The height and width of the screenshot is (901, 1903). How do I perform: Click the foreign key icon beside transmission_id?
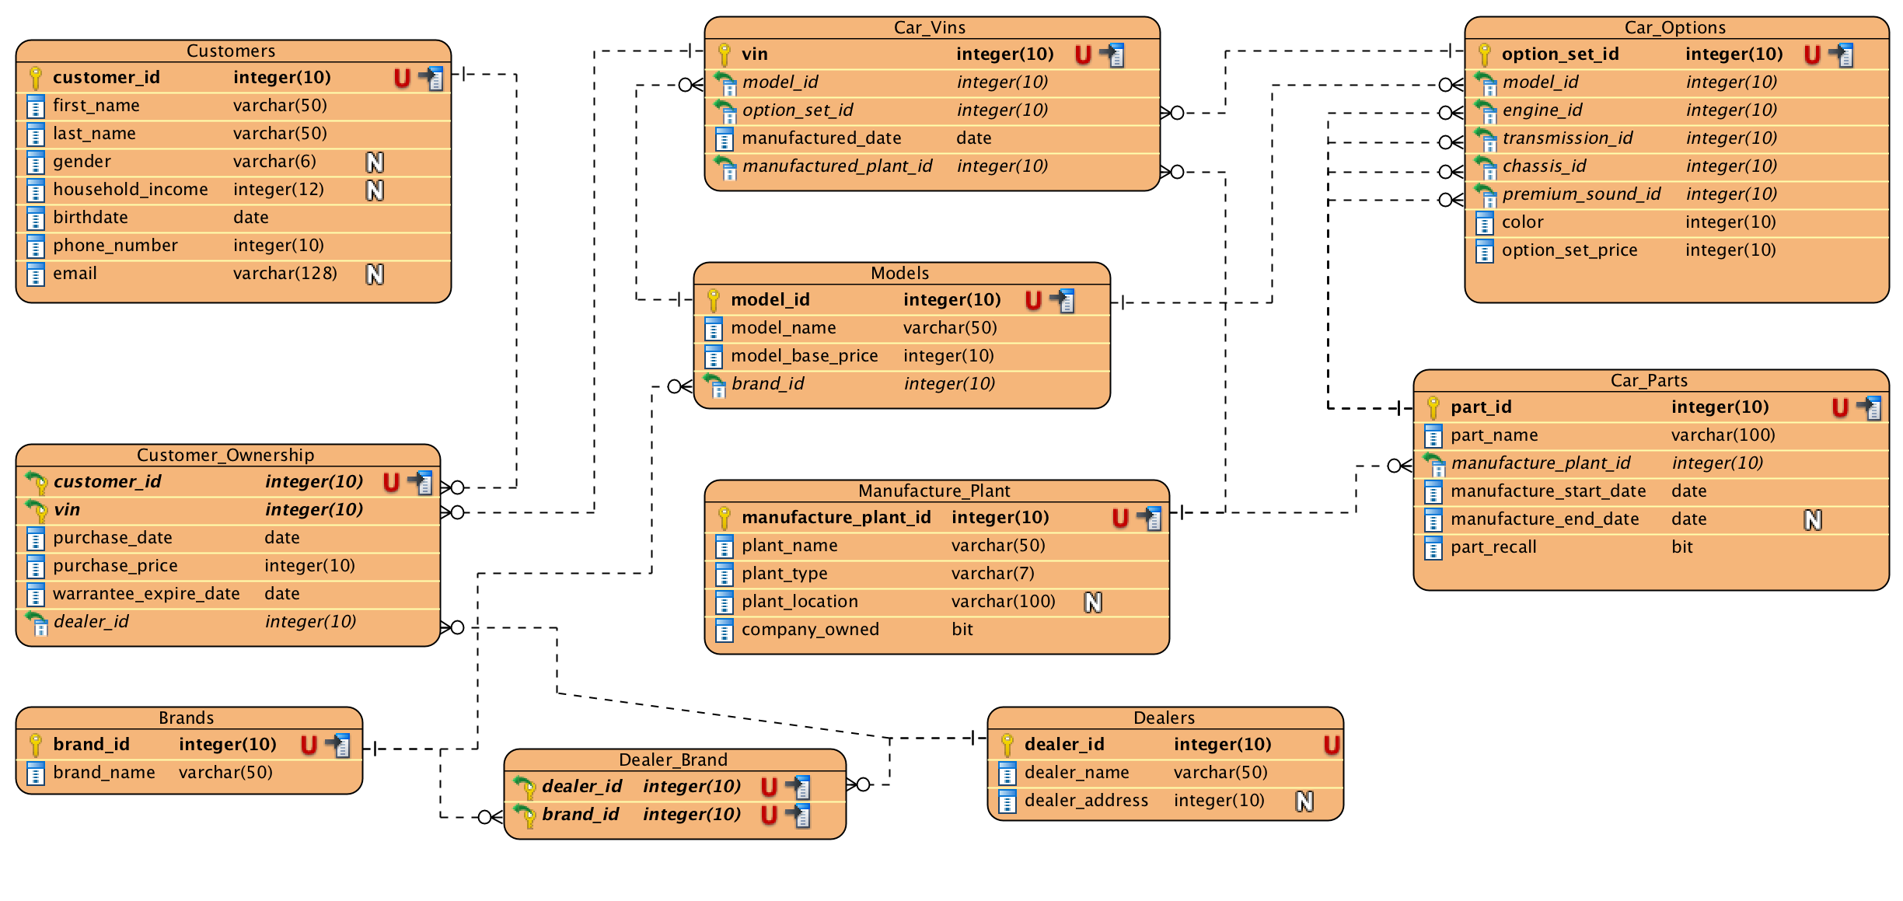pyautogui.click(x=1486, y=139)
